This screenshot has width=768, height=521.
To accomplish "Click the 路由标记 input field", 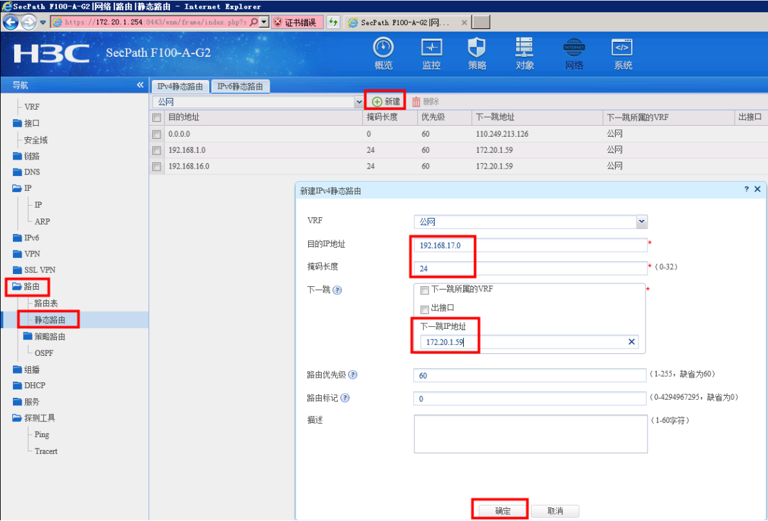I will pyautogui.click(x=530, y=399).
